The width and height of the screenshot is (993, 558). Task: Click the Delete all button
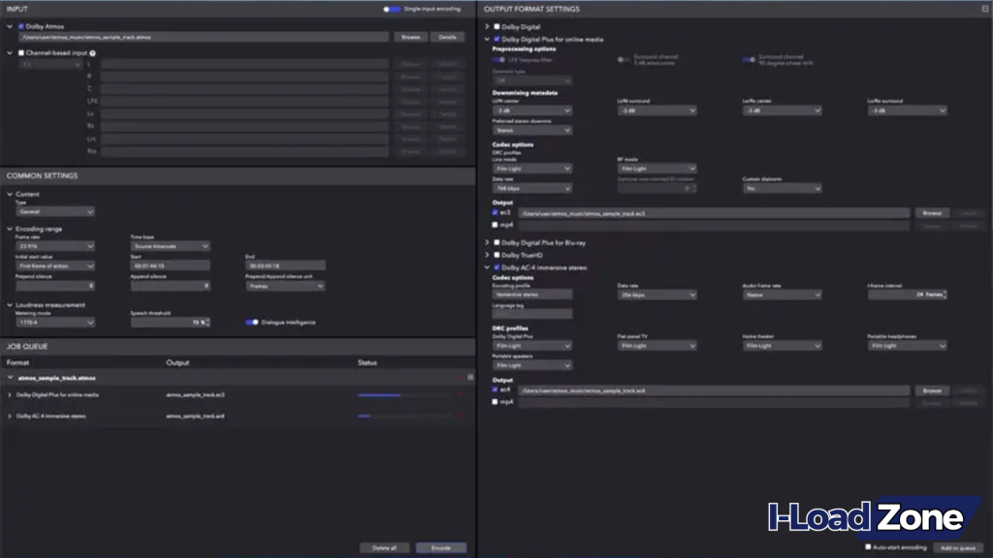point(384,546)
